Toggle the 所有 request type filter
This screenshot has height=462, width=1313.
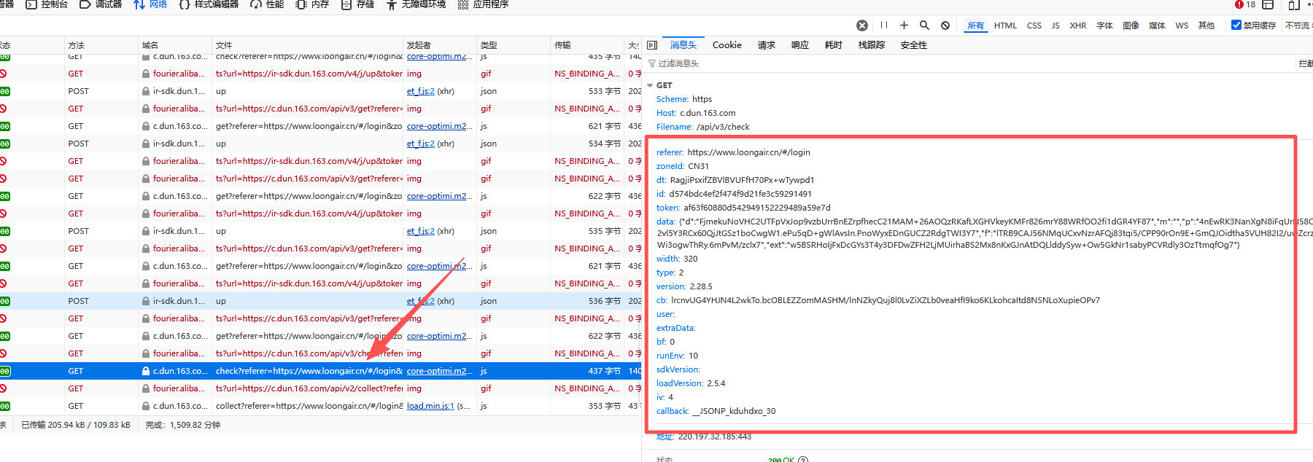point(975,26)
